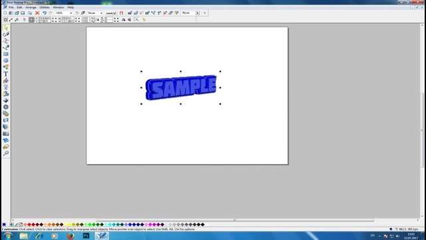This screenshot has height=240, width=426.
Task: Select the Shape Editor tool
Action: (x=6, y=41)
